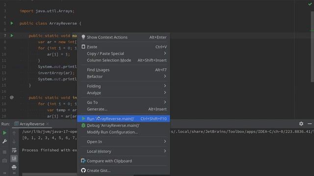Click 'ArrayReverse' class name in code
The height and width of the screenshot is (176, 314).
(63, 23)
